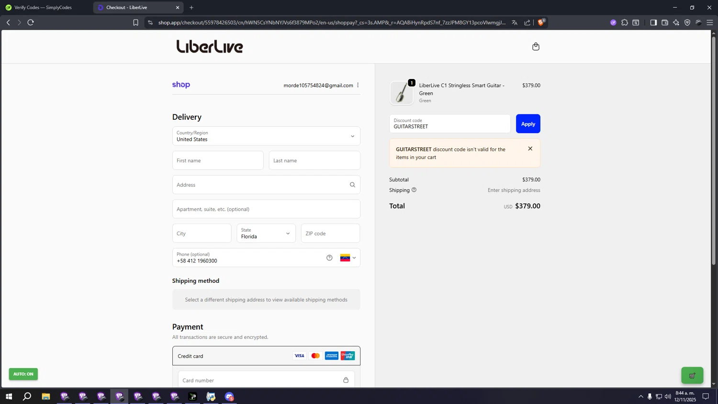Click the American Express card logo
Screen dimensions: 718x404
click(332, 356)
